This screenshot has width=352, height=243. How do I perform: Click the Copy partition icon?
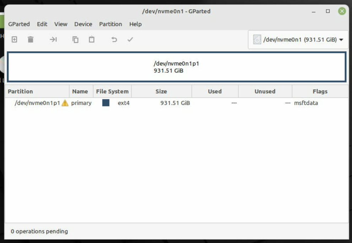click(75, 39)
